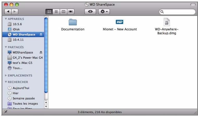Viewport: 198px width, 116px height.
Task: Click the sidebar blue scrollbar thumb
Action: pos(46,55)
